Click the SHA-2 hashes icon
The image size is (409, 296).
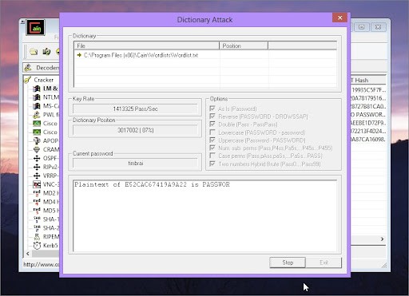pos(37,228)
